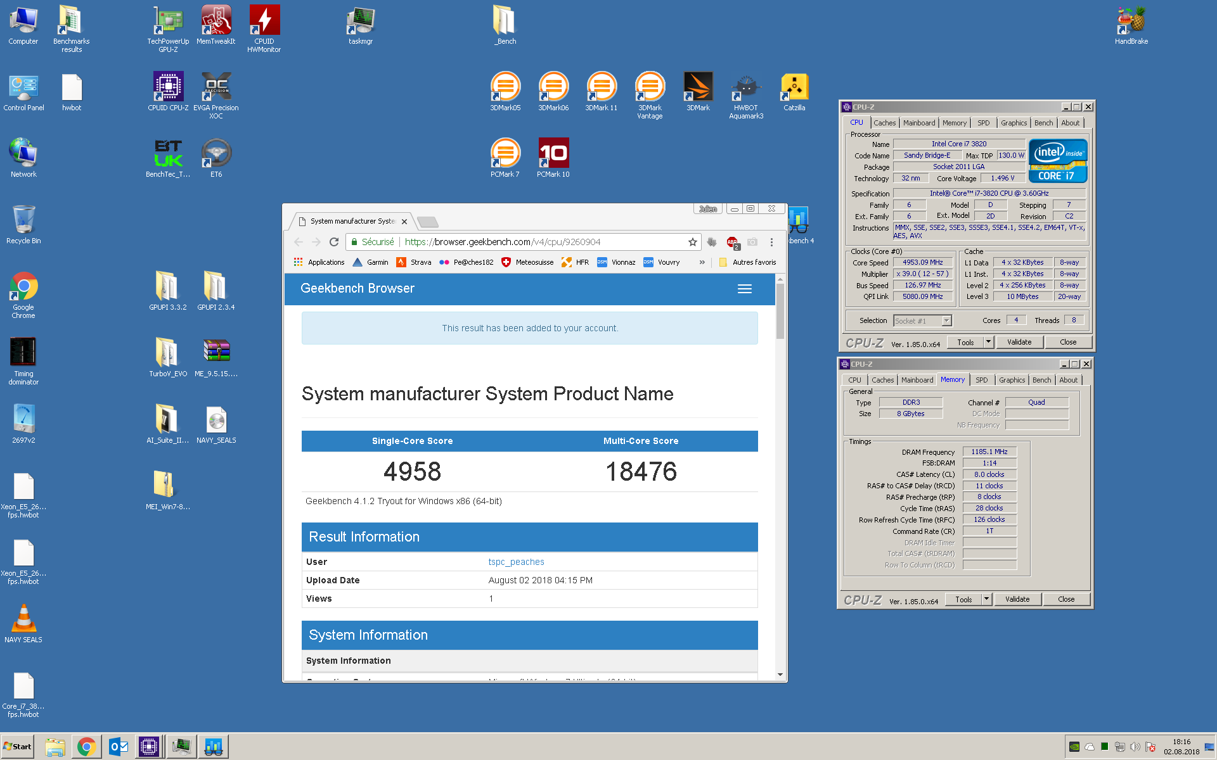
Task: Reload the Geekbench page in Chrome
Action: tap(334, 242)
